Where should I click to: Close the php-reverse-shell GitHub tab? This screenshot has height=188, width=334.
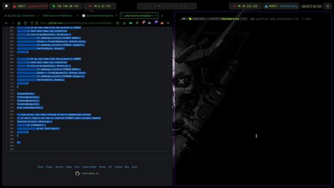point(156,16)
